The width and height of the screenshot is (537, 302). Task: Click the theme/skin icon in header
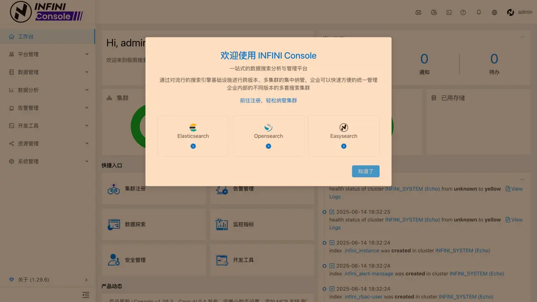click(434, 12)
